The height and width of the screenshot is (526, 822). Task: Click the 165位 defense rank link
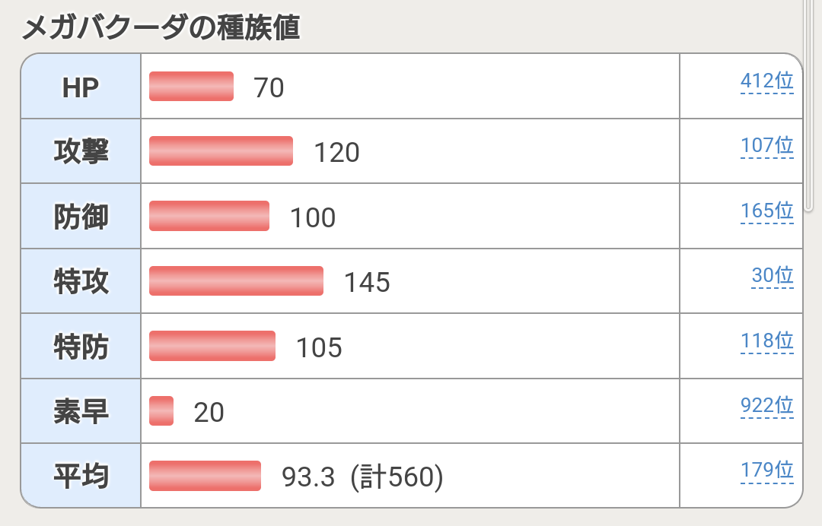point(766,211)
